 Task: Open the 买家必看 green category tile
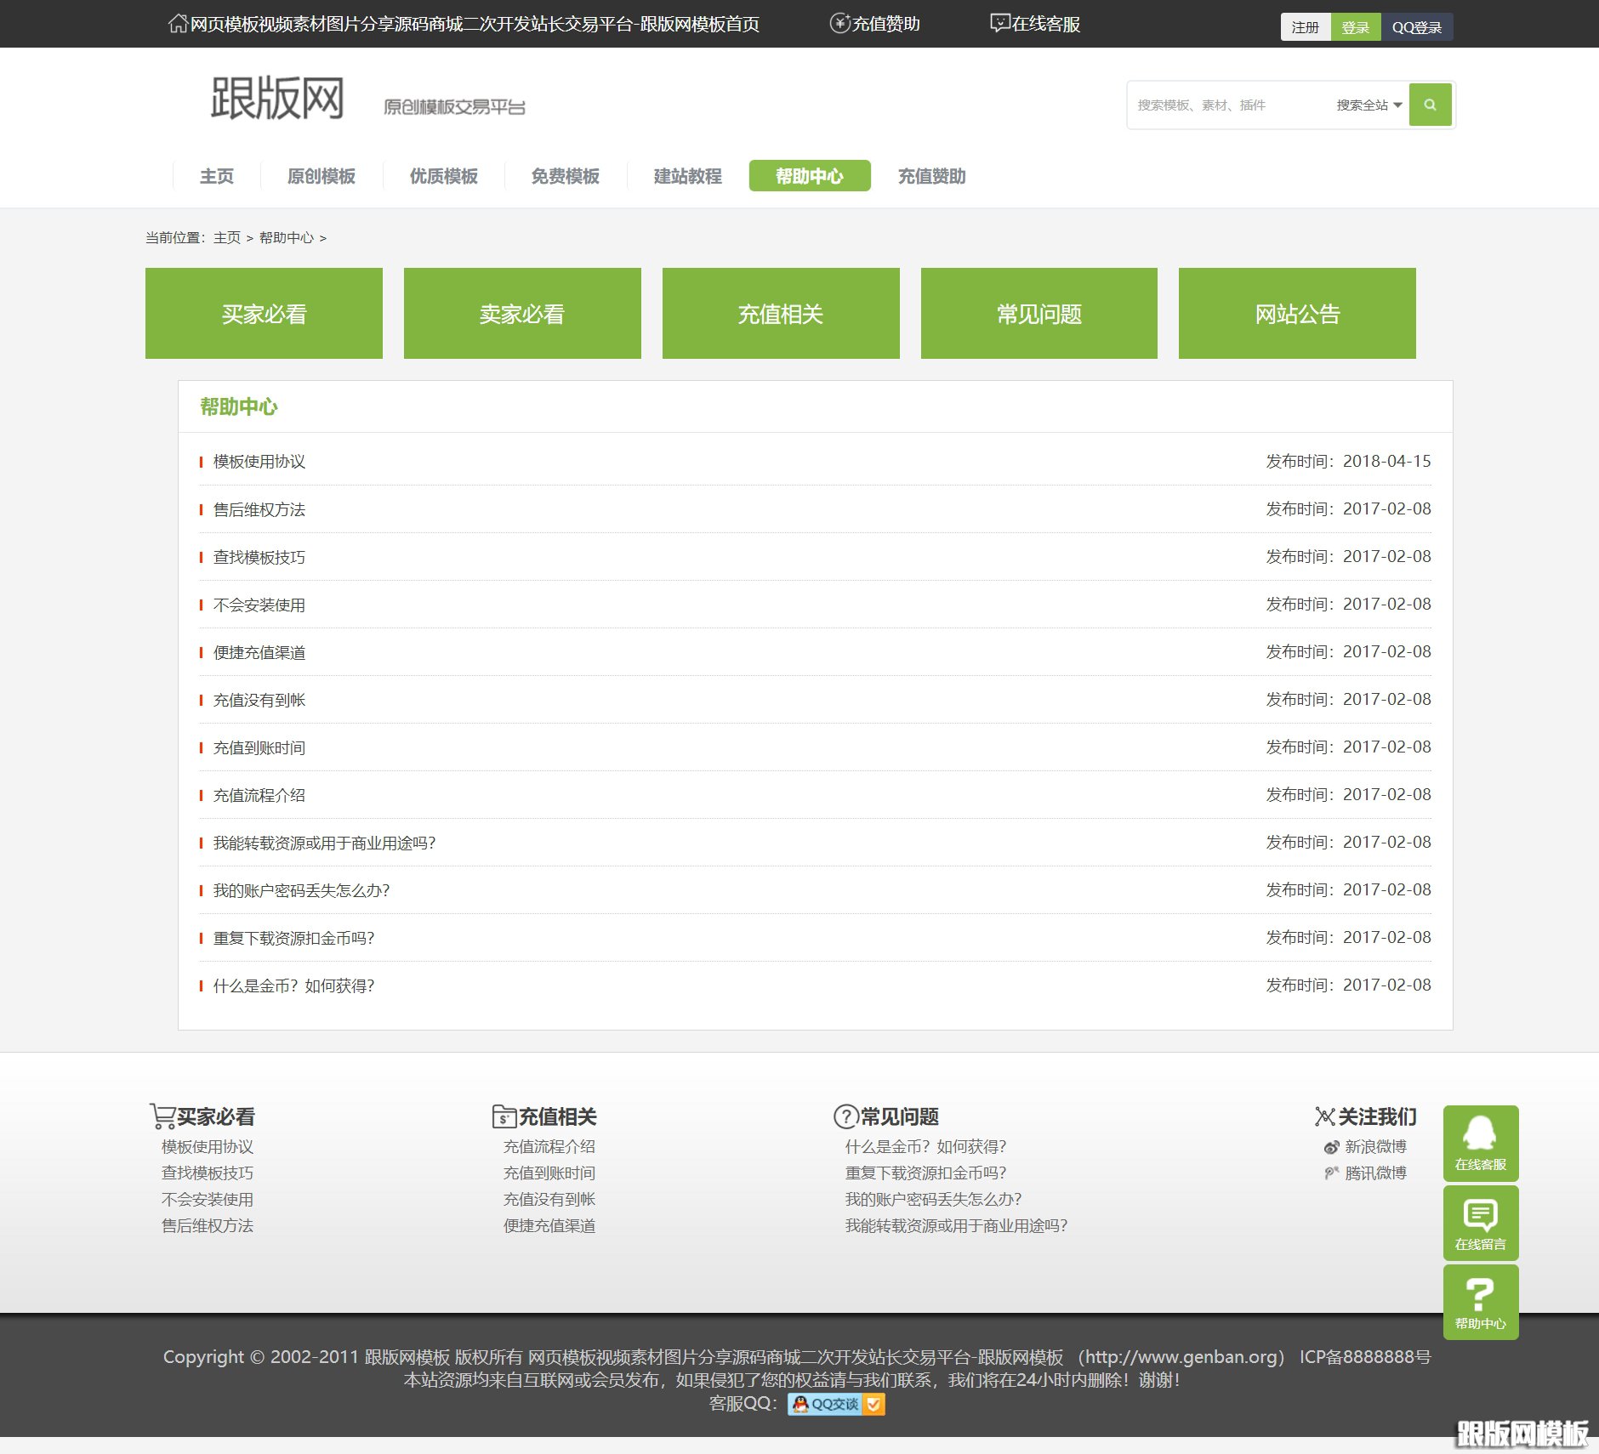point(264,314)
